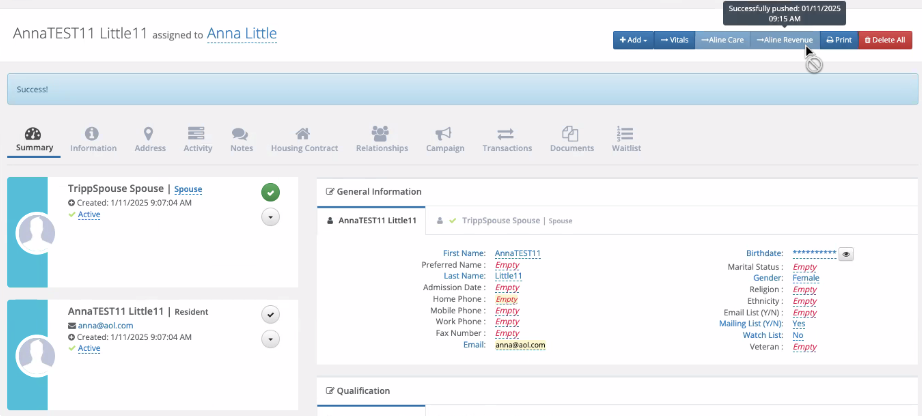The height and width of the screenshot is (416, 922).
Task: Click the Delete All button
Action: (x=885, y=40)
